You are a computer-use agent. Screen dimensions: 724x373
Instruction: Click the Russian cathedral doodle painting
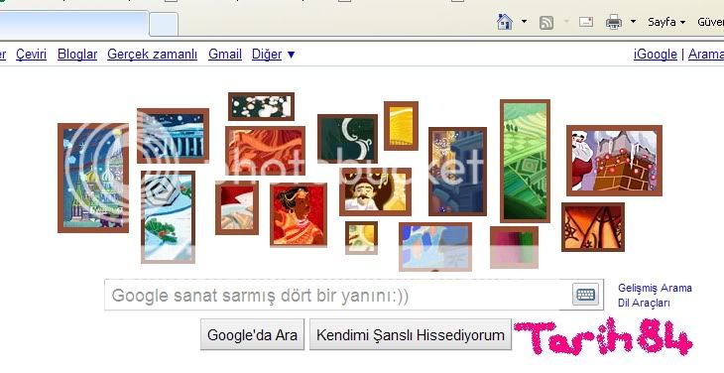(93, 178)
